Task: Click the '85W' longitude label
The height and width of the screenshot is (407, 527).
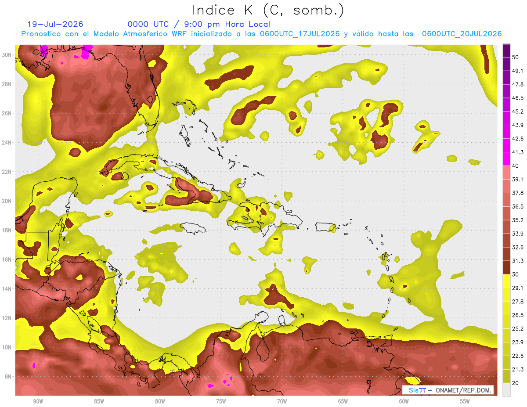Action: point(99,401)
